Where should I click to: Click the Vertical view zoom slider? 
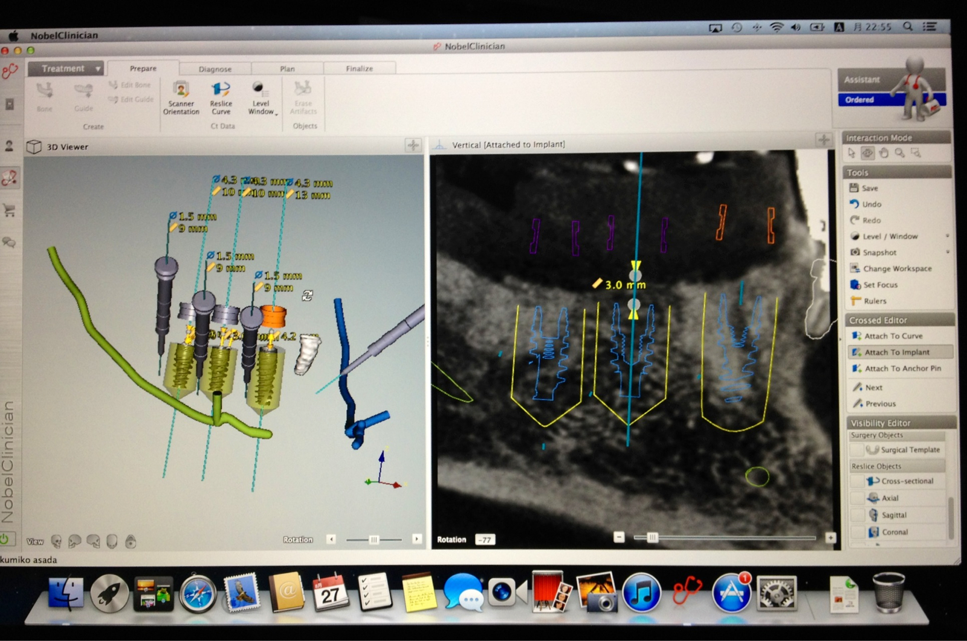click(724, 537)
